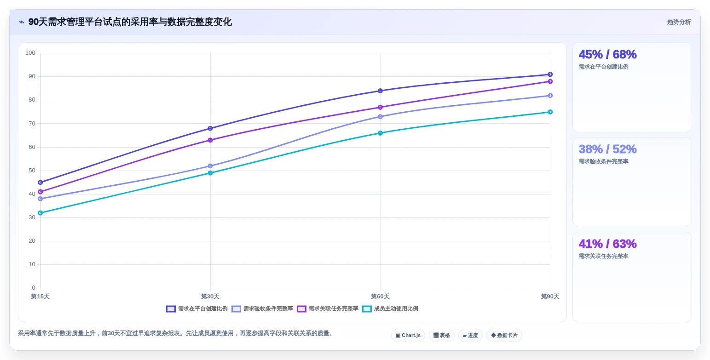Viewport: 710px width, 360px height.
Task: Select the 数据卡片 tag
Action: click(x=504, y=336)
